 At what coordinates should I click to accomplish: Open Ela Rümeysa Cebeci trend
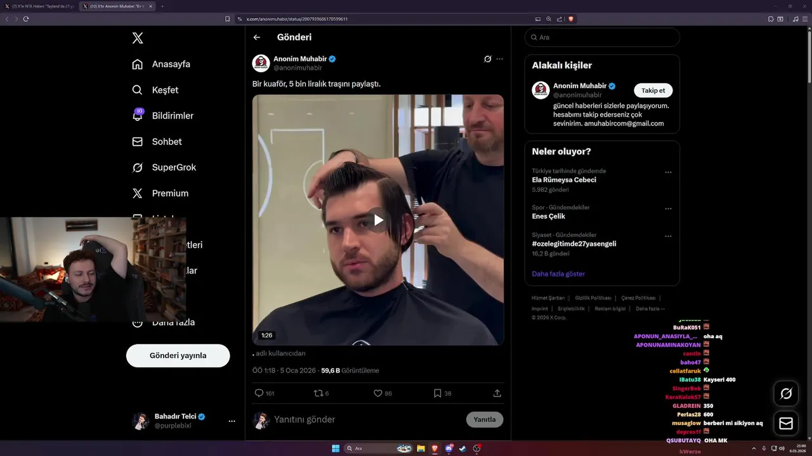pyautogui.click(x=564, y=180)
